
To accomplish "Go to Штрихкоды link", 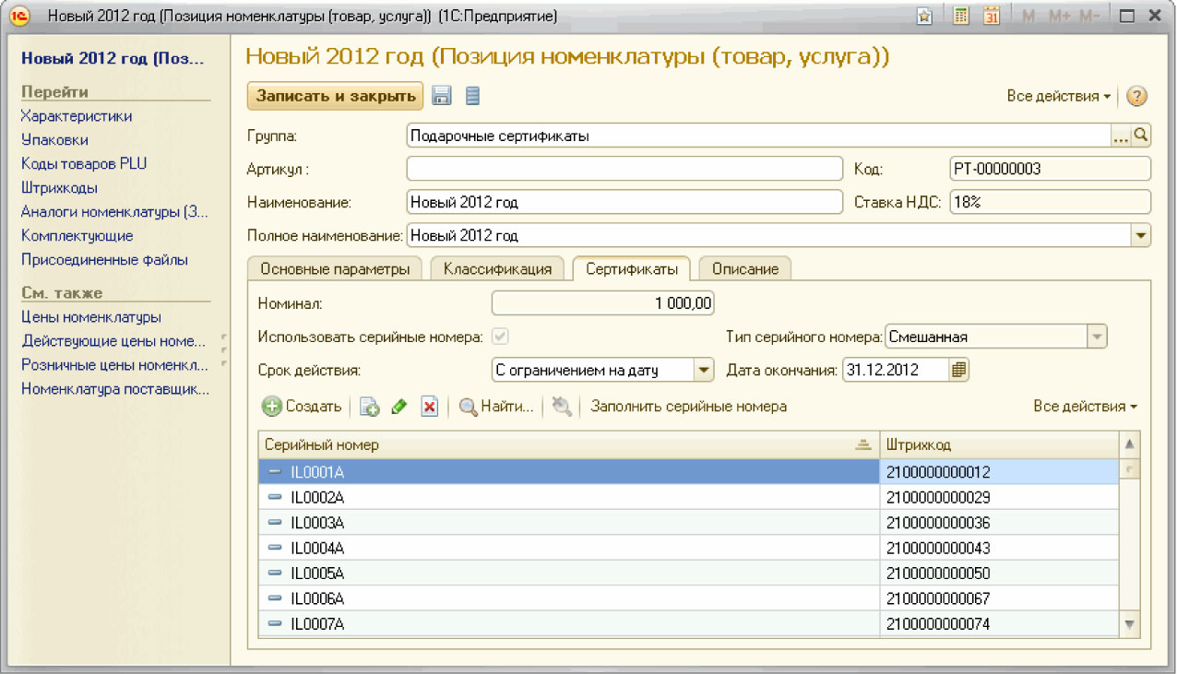I will [59, 188].
